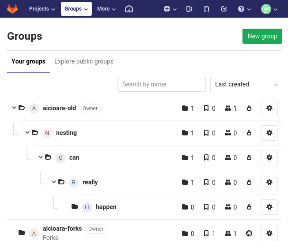
Task: Click the members count for can
Action: coord(231,158)
